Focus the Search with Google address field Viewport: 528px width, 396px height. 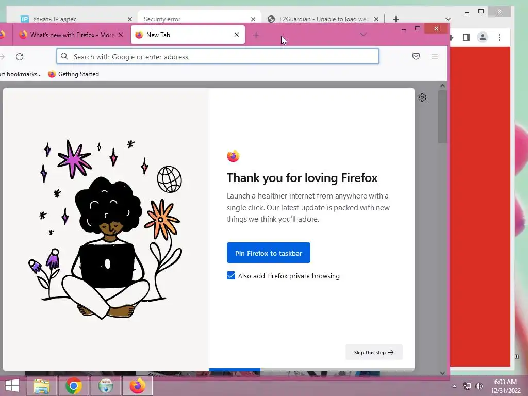coord(218,57)
